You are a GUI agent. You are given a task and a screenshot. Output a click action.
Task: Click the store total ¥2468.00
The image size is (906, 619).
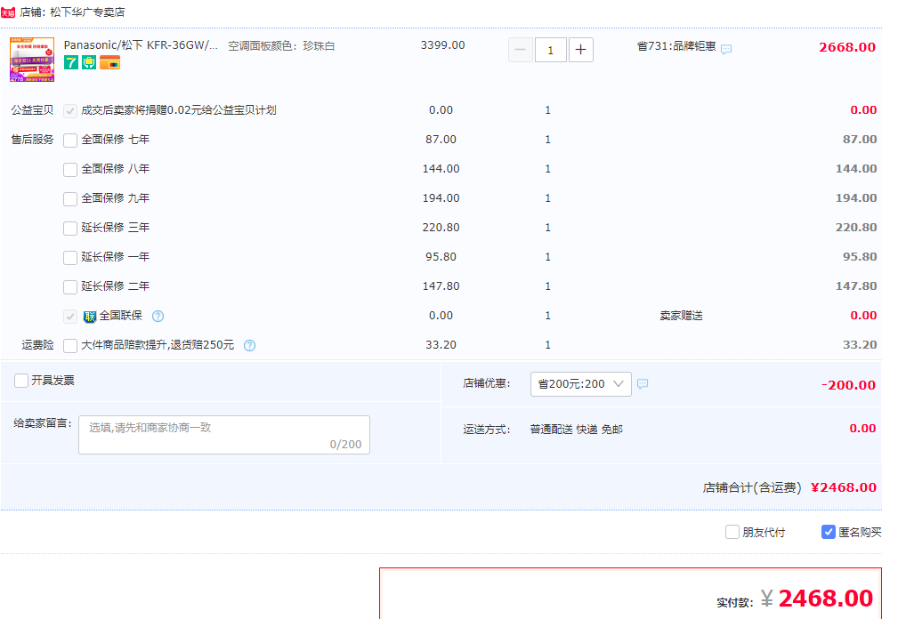tap(844, 487)
